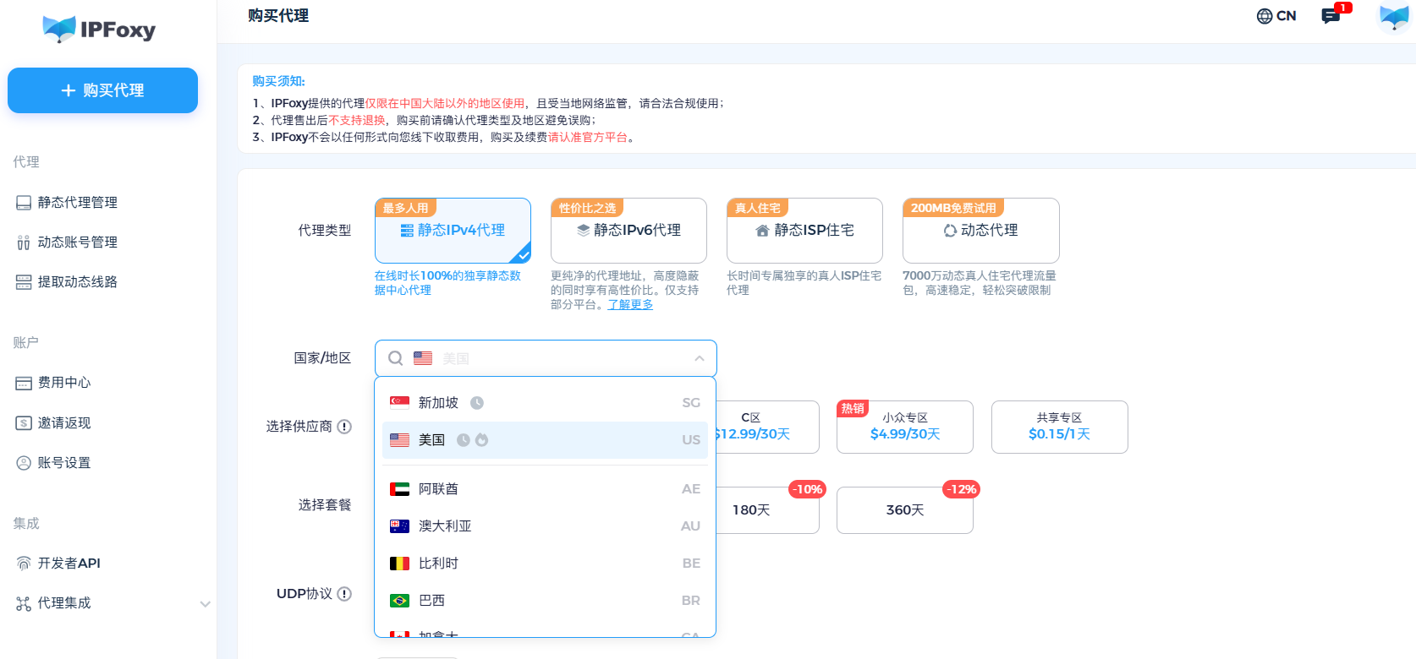Open the 了解更多 link under IPv6
This screenshot has height=659, width=1416.
(x=630, y=304)
